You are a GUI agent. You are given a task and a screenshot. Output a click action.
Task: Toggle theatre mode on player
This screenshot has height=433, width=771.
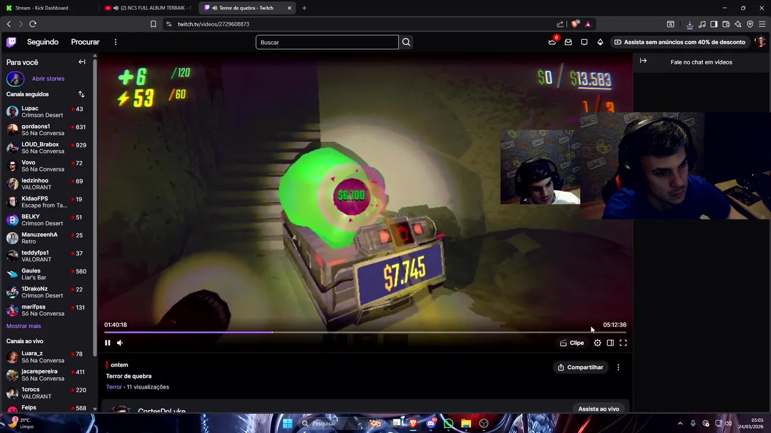(610, 343)
